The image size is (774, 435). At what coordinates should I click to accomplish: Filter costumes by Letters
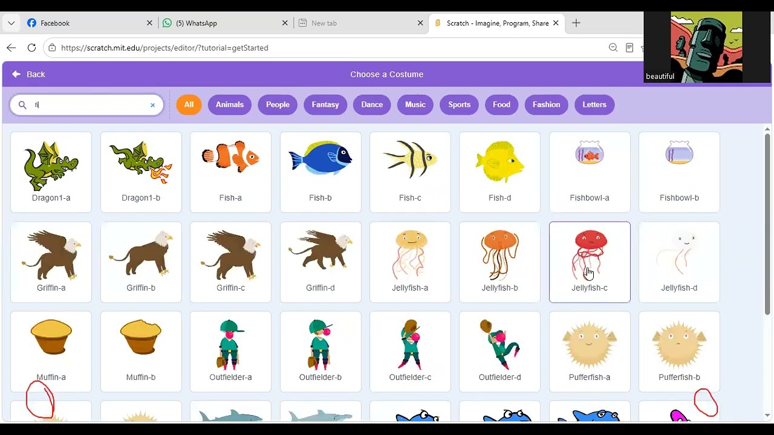(x=594, y=105)
